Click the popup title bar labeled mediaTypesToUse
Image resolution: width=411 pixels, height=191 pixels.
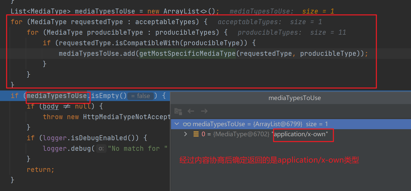click(294, 98)
